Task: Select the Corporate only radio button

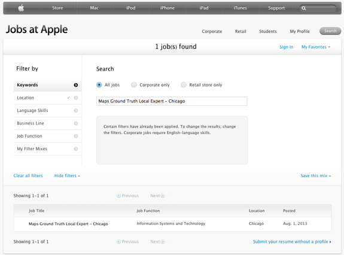Action: (x=134, y=85)
